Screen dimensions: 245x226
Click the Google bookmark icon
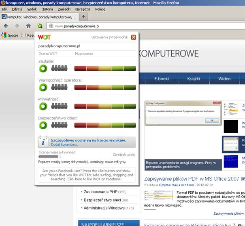(x=4, y=35)
